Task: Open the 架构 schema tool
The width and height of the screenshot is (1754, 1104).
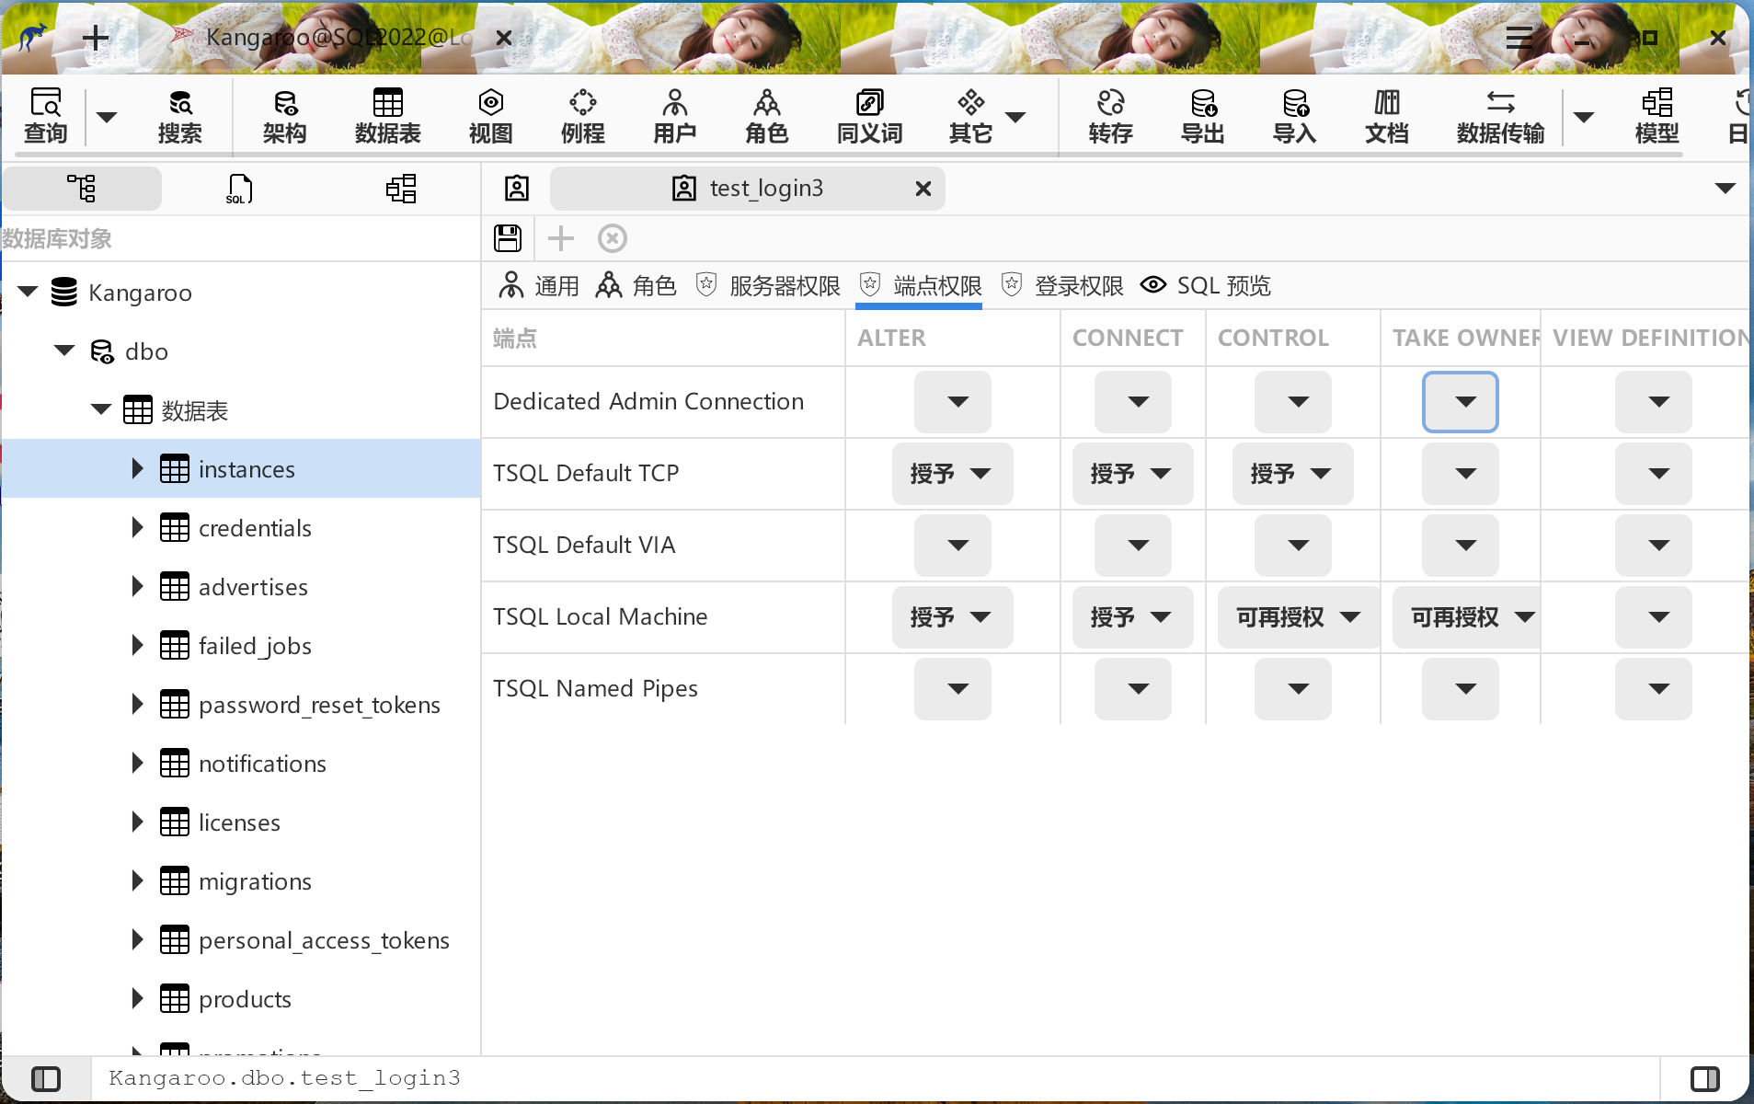Action: click(284, 116)
